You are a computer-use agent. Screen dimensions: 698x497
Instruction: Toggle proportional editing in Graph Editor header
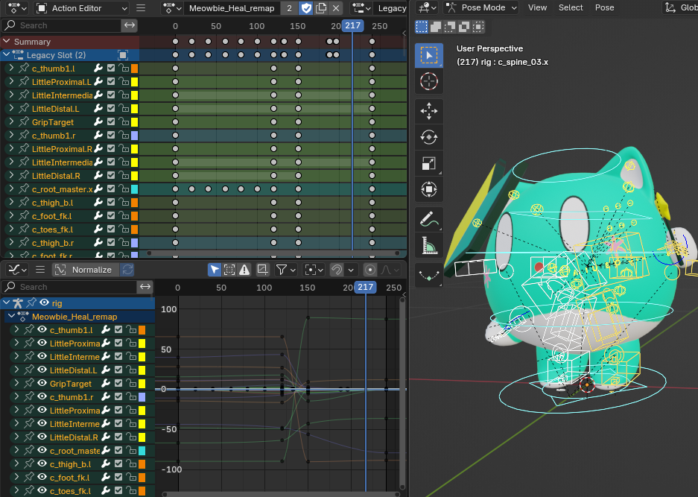tap(370, 270)
